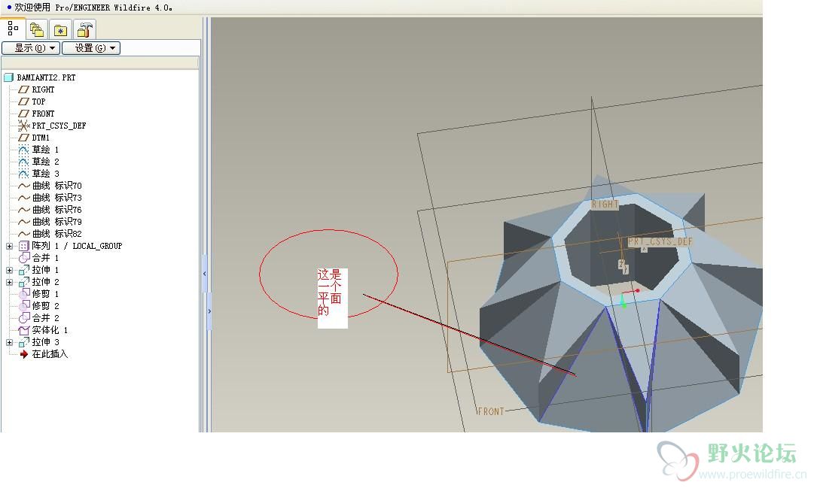Select the 曲线 标识79 curve feature

click(56, 222)
